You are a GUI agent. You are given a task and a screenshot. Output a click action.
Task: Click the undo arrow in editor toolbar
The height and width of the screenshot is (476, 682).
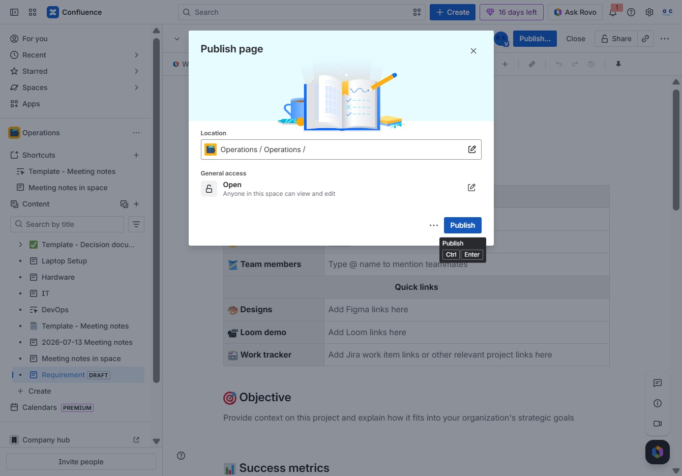[559, 64]
